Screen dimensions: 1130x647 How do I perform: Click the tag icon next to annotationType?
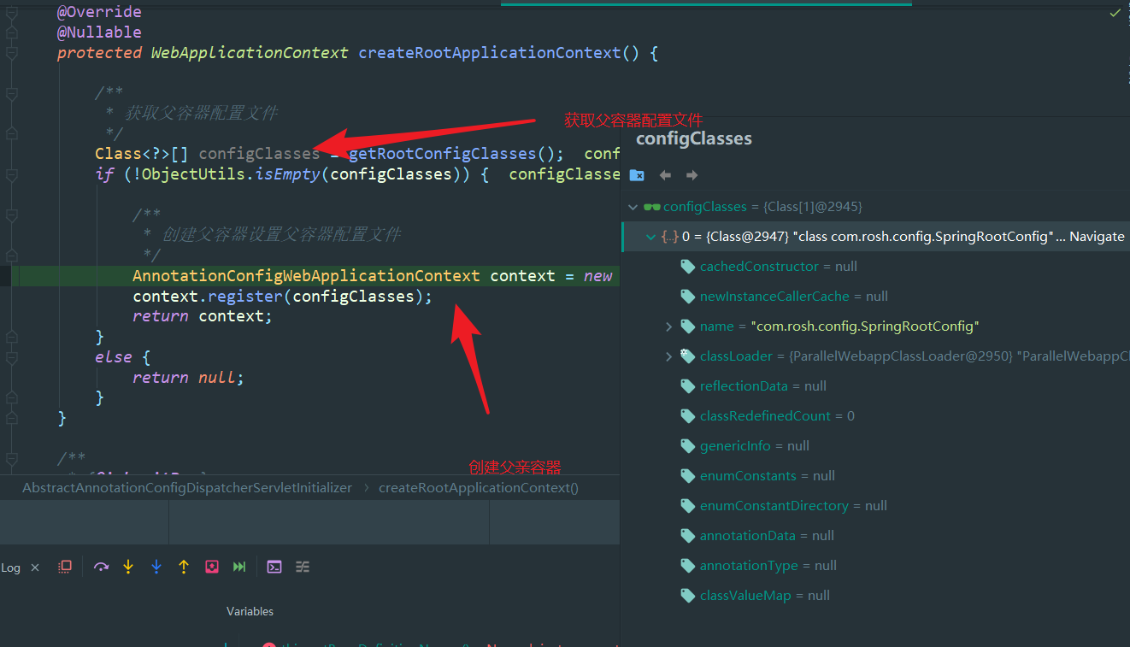pos(687,566)
